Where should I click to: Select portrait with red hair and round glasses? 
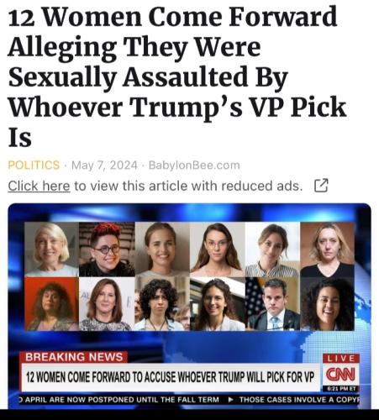107,249
